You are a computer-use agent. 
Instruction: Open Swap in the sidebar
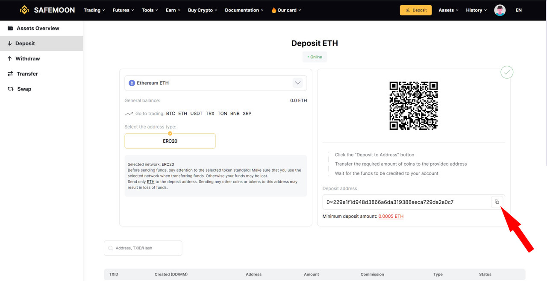pos(41,89)
